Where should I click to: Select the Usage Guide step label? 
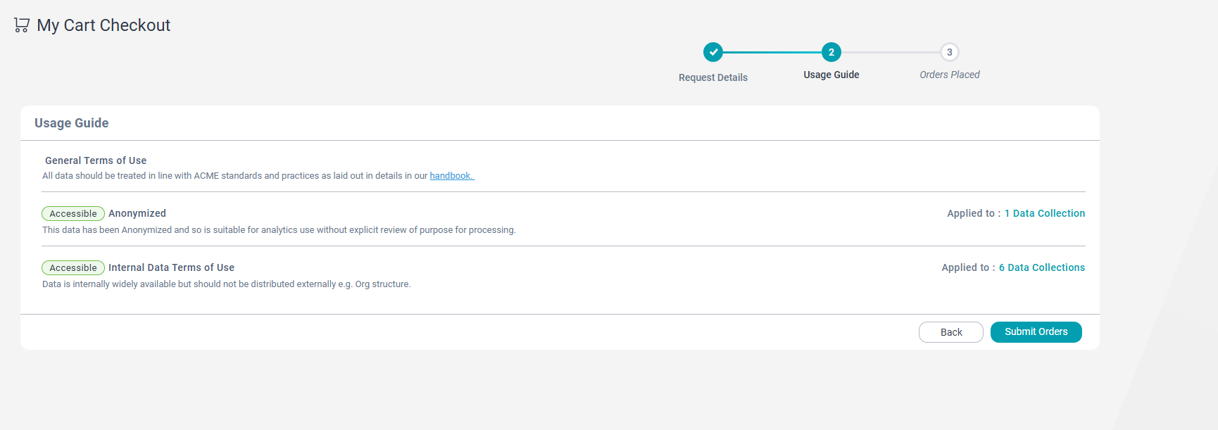click(x=831, y=75)
